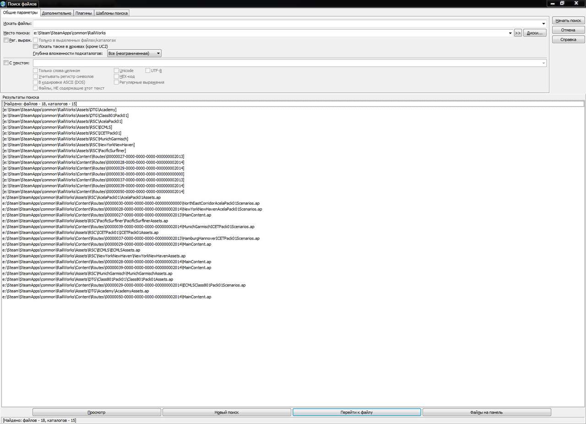Open the Диски... drive selection

(535, 33)
